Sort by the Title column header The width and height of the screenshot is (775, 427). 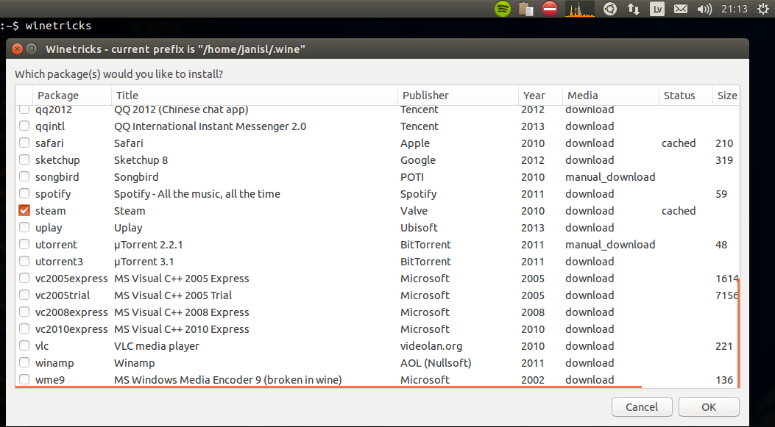click(x=255, y=96)
